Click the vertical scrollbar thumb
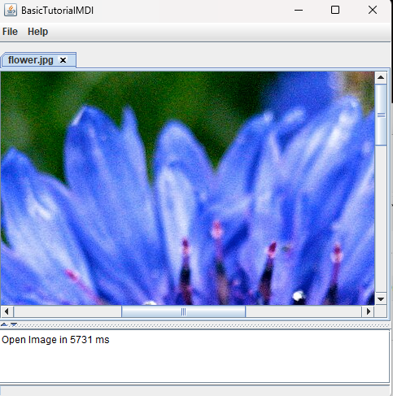Viewport: 393px width, 396px height. click(x=381, y=115)
